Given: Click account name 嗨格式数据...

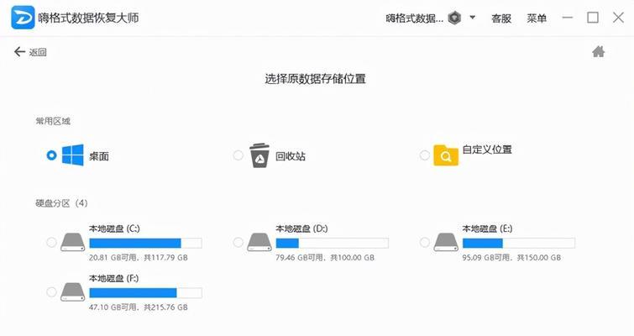Looking at the screenshot, I should [x=415, y=18].
